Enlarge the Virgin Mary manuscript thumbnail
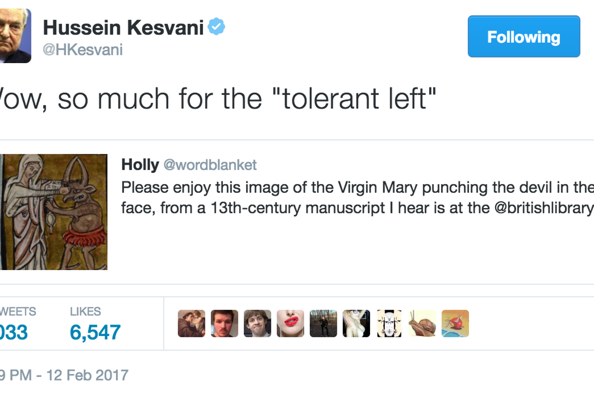The width and height of the screenshot is (594, 394). (x=54, y=212)
